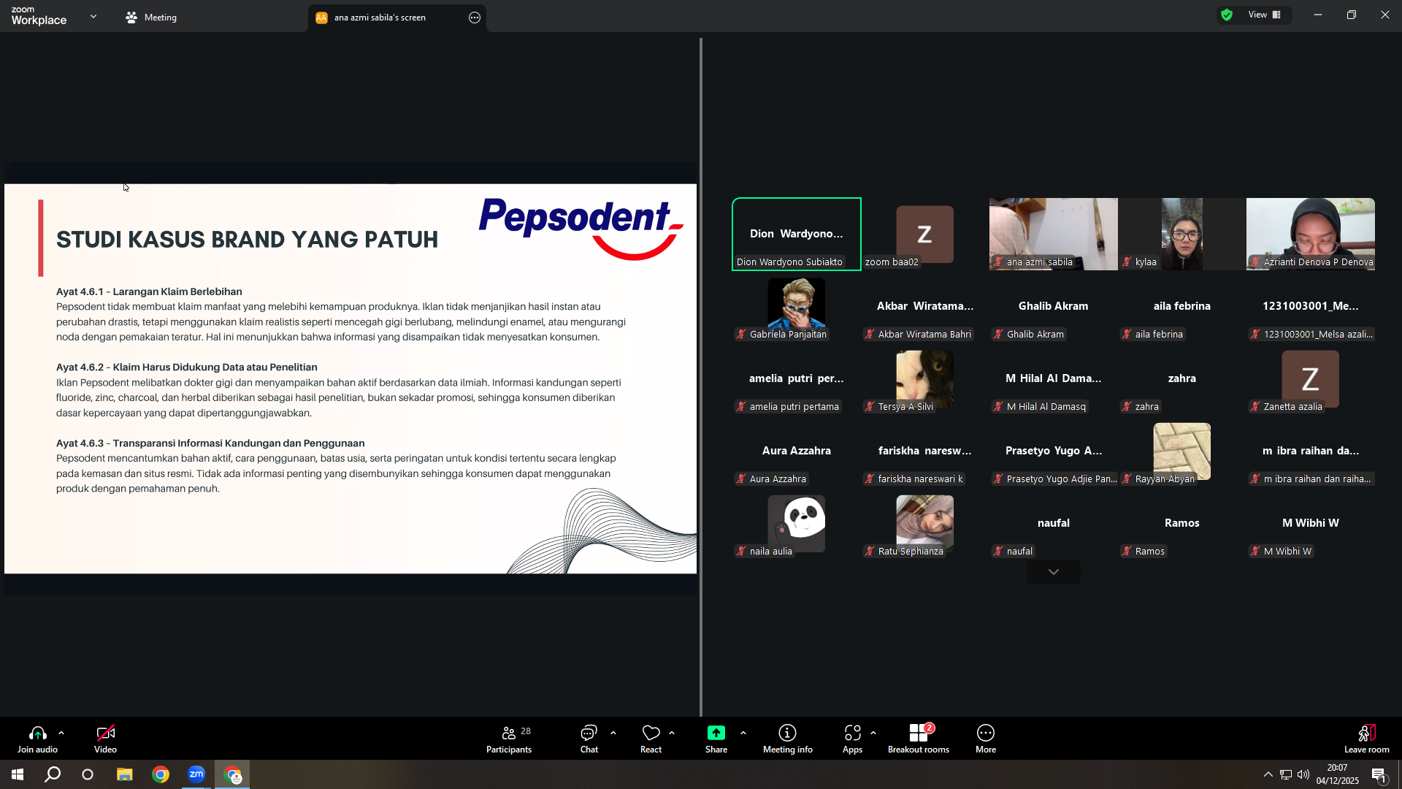Image resolution: width=1402 pixels, height=789 pixels.
Task: Expand apps options arrow beside Apps
Action: (x=873, y=733)
